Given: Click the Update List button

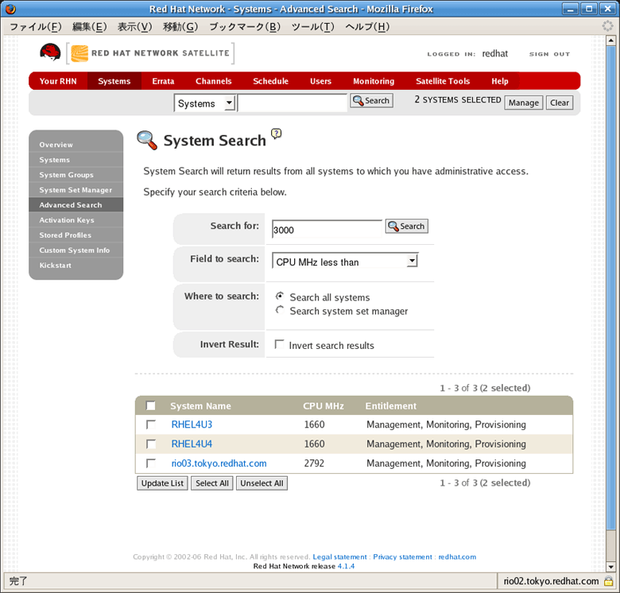Looking at the screenshot, I should click(x=162, y=483).
